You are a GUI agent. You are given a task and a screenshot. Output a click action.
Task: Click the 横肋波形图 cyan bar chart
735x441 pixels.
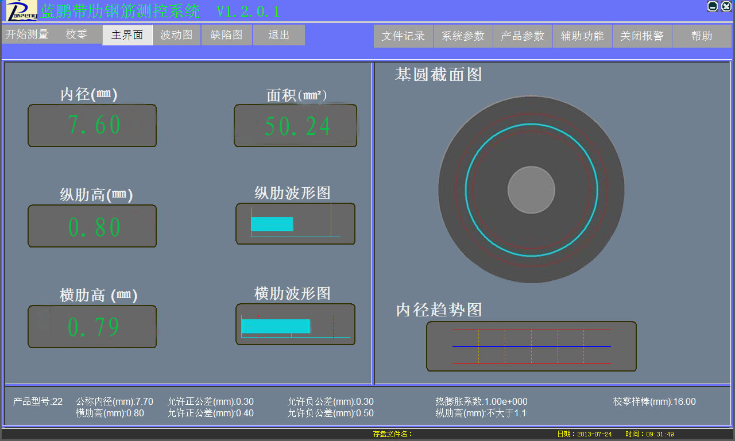295,324
